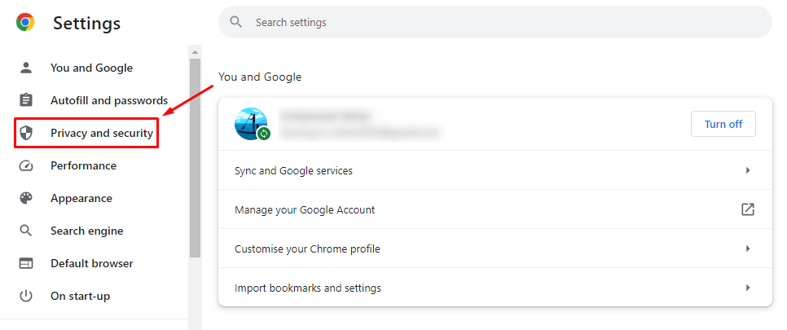Click the Autofill and passwords clipboard icon
This screenshot has height=330, width=787.
[x=25, y=100]
